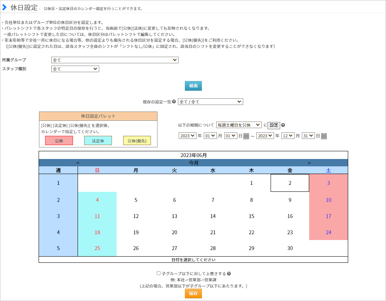The width and height of the screenshot is (386, 301).
Task: Click help icon next to 設定 button
Action: [283, 125]
